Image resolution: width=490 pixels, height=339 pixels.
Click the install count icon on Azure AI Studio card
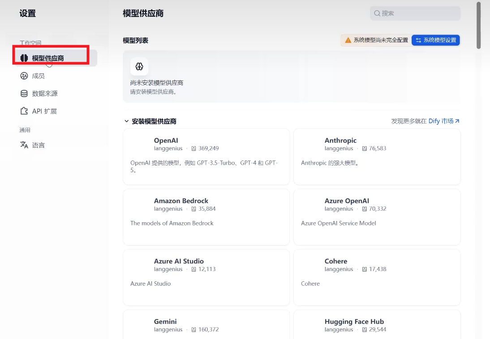(194, 269)
